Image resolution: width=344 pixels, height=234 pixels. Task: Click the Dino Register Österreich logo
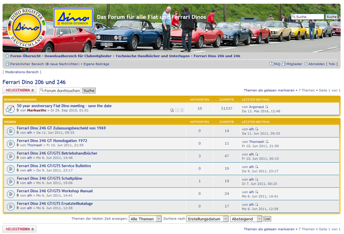point(74,19)
